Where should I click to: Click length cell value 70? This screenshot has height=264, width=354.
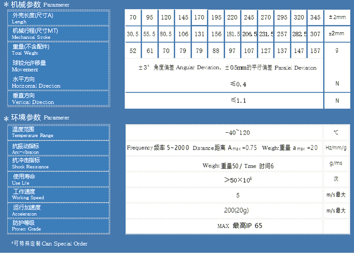click(x=133, y=17)
